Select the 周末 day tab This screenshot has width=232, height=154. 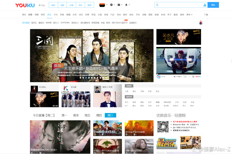tap(76, 115)
